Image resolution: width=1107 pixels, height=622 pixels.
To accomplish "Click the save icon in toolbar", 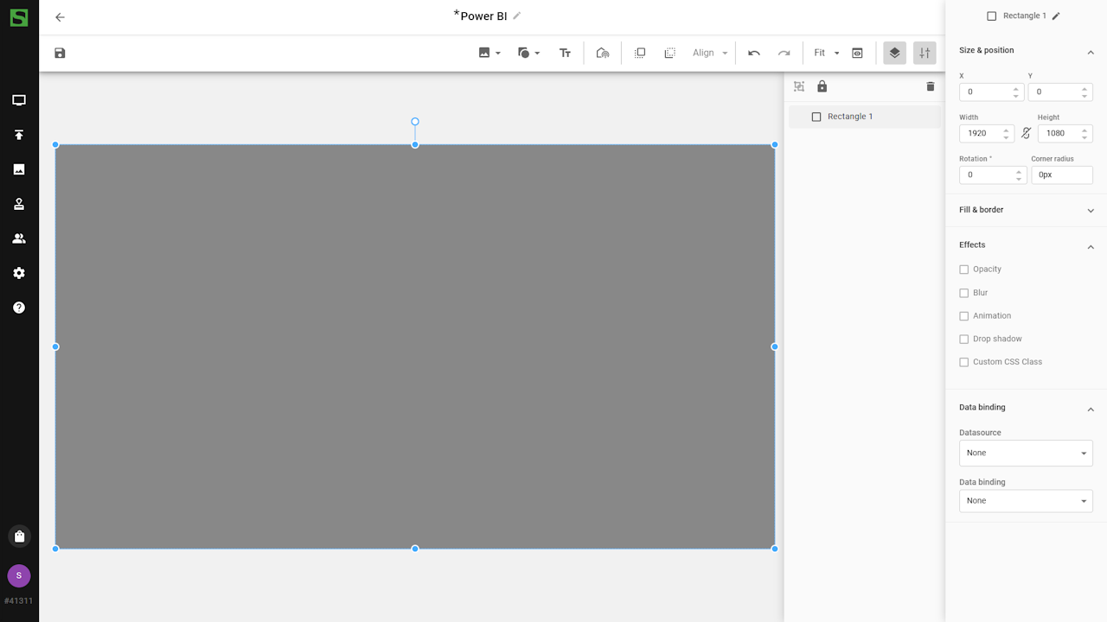I will [60, 54].
